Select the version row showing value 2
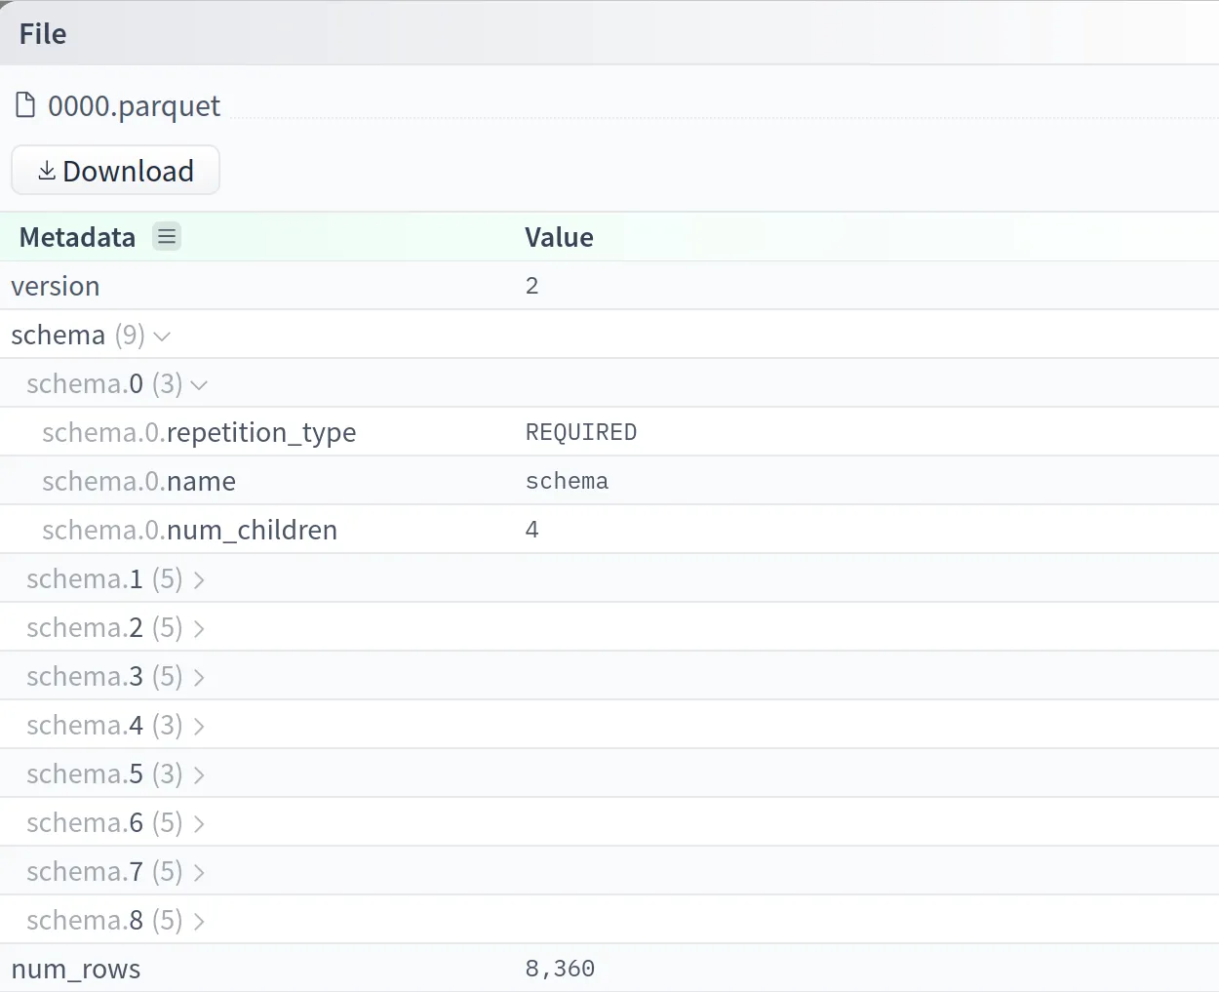Screen dimensions: 1219x992 [x=55, y=285]
